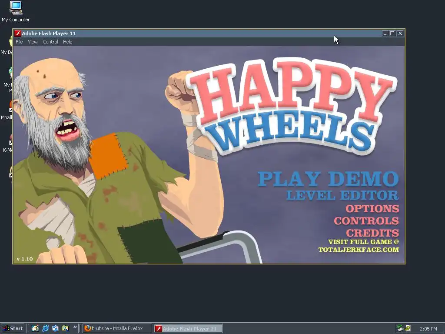Viewport: 445px width, 334px height.
Task: Open the Help menu in Flash Player
Action: [67, 42]
